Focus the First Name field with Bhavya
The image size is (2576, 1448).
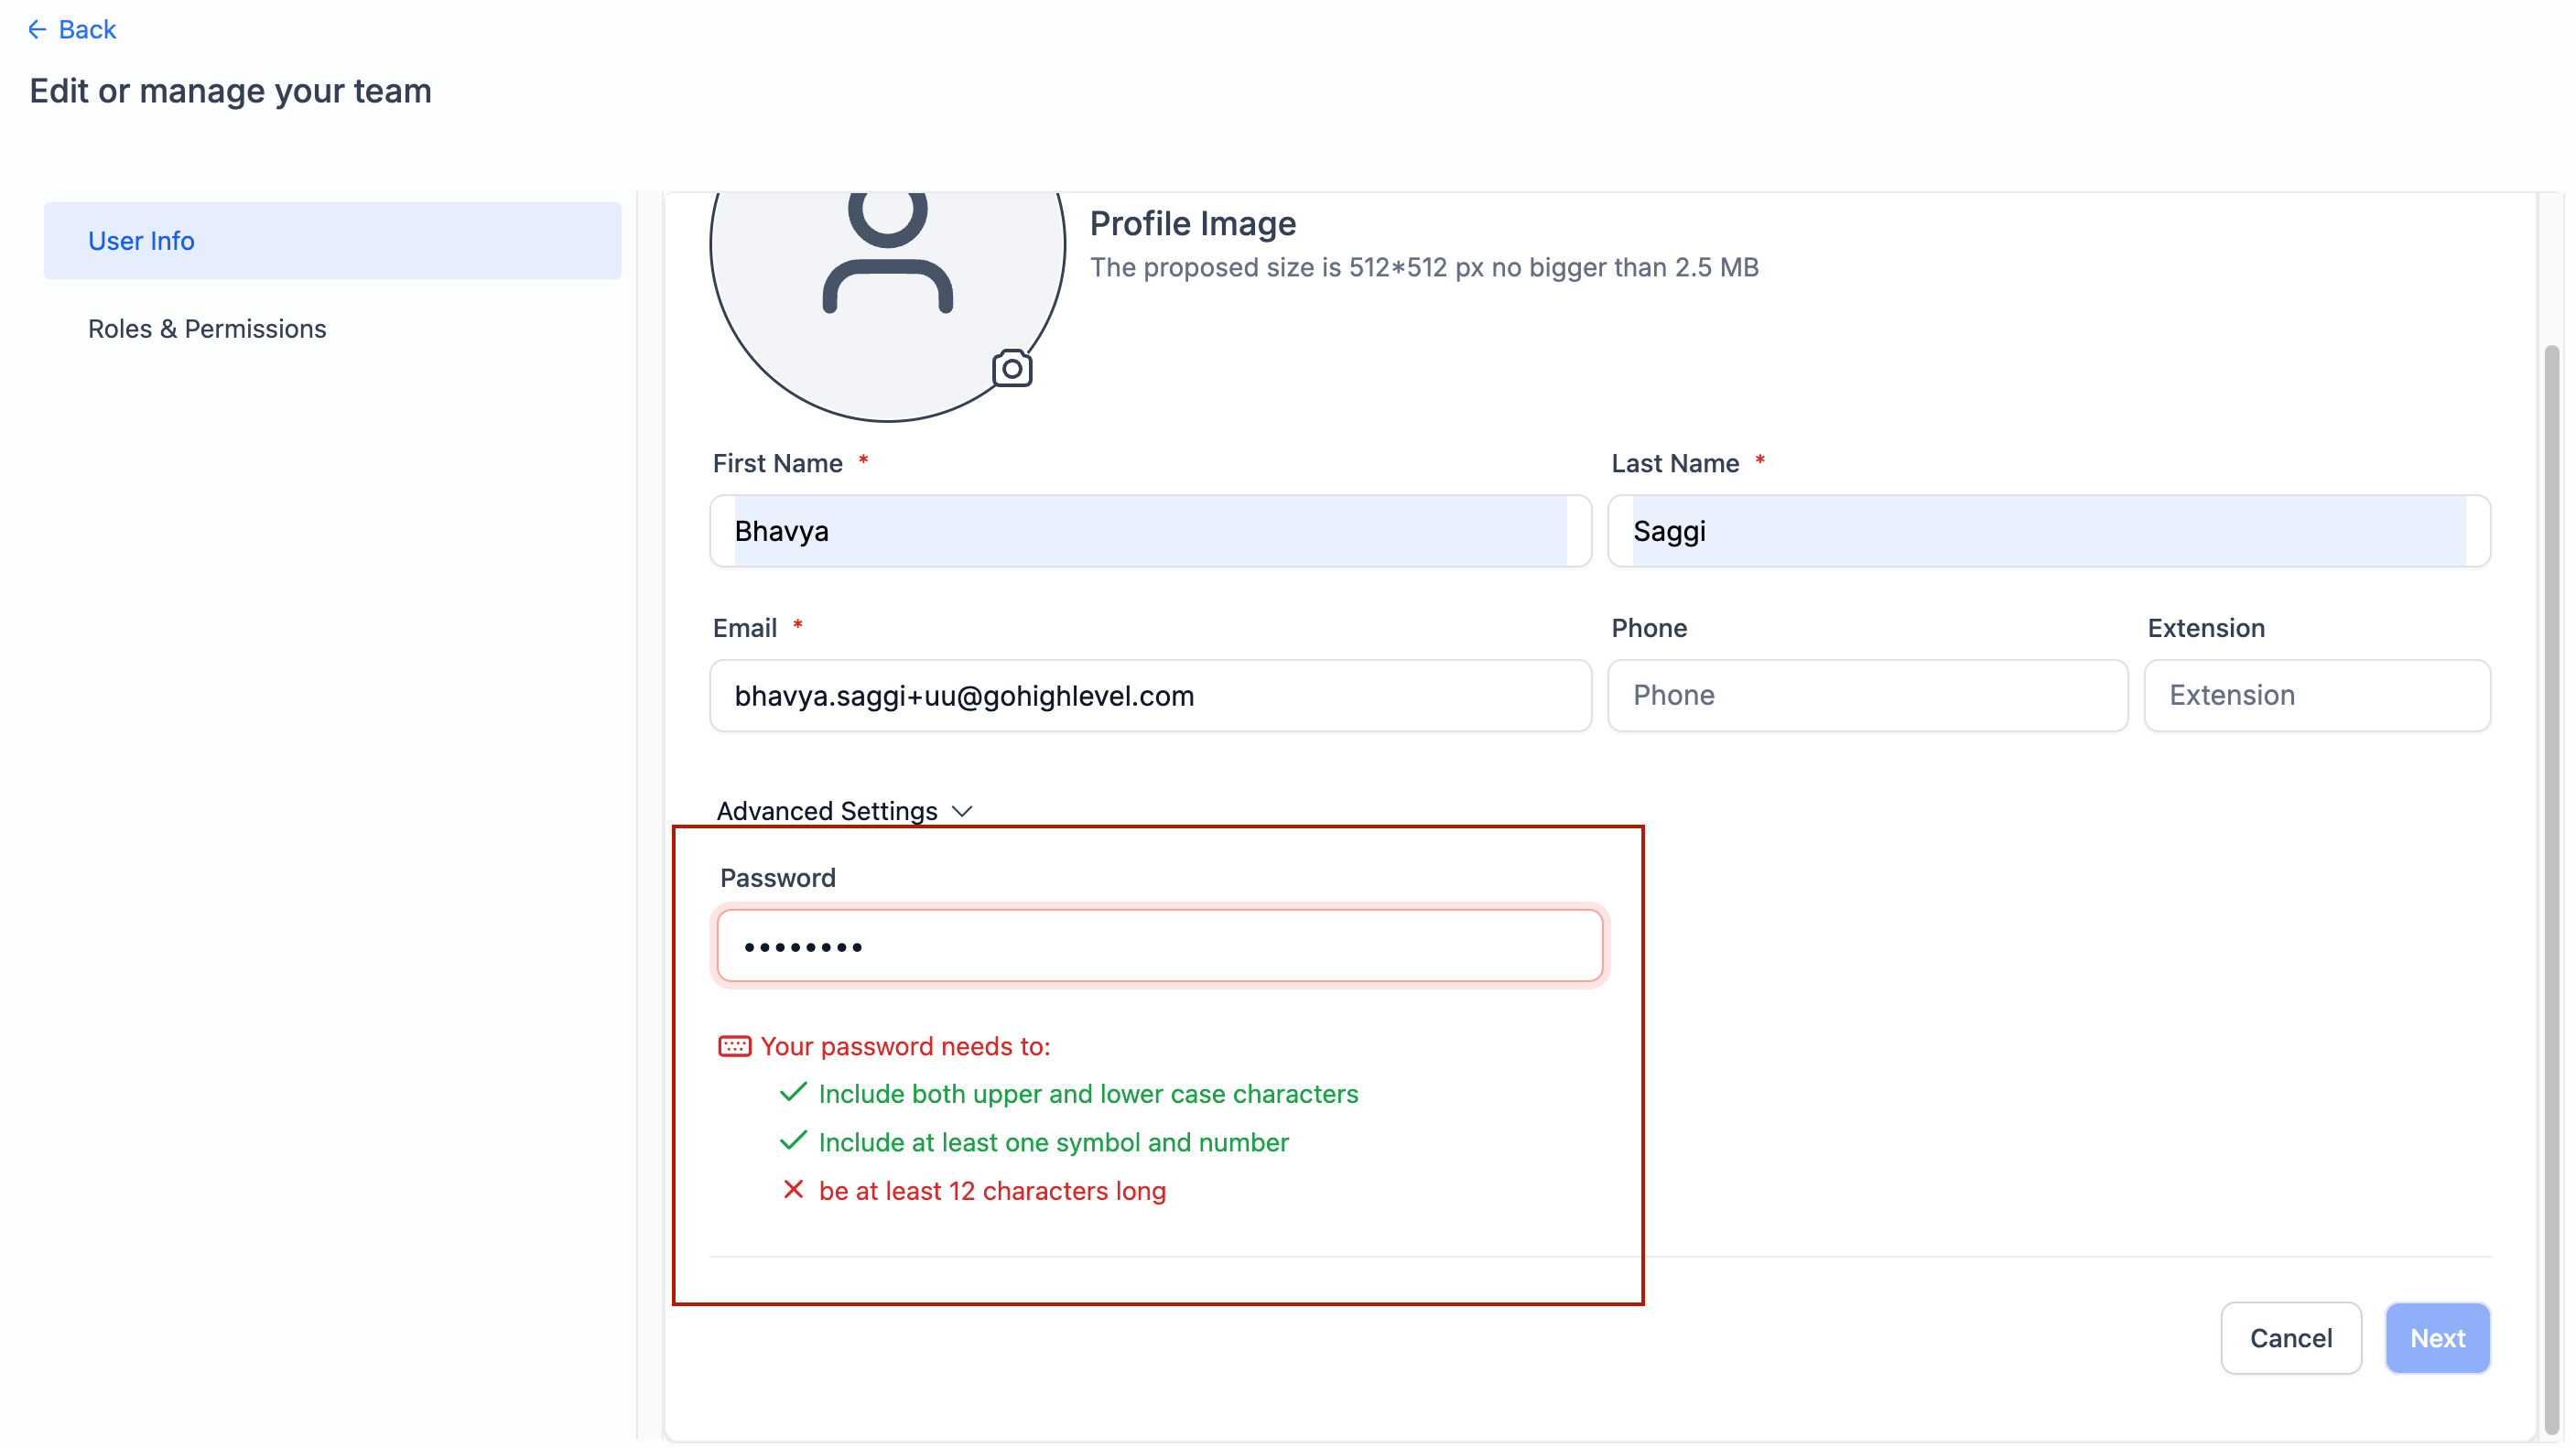(x=1150, y=531)
